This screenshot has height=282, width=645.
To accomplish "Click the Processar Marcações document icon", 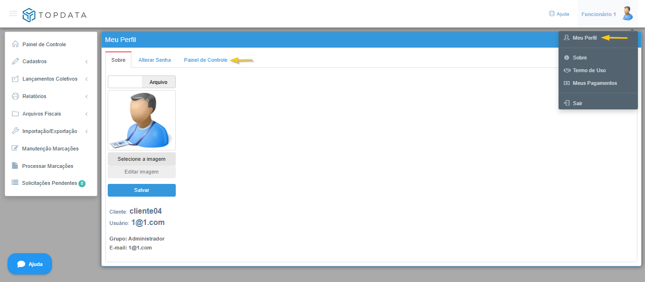I will click(x=15, y=166).
